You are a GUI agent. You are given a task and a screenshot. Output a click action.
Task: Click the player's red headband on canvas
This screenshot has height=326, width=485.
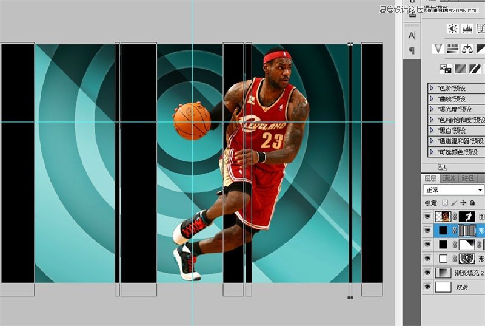click(277, 57)
